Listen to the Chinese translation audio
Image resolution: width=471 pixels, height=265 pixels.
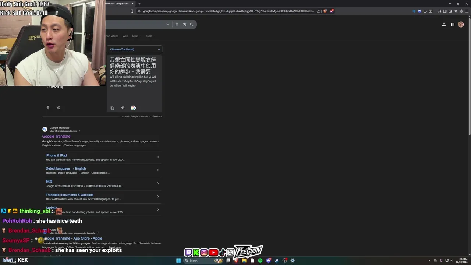click(x=123, y=108)
